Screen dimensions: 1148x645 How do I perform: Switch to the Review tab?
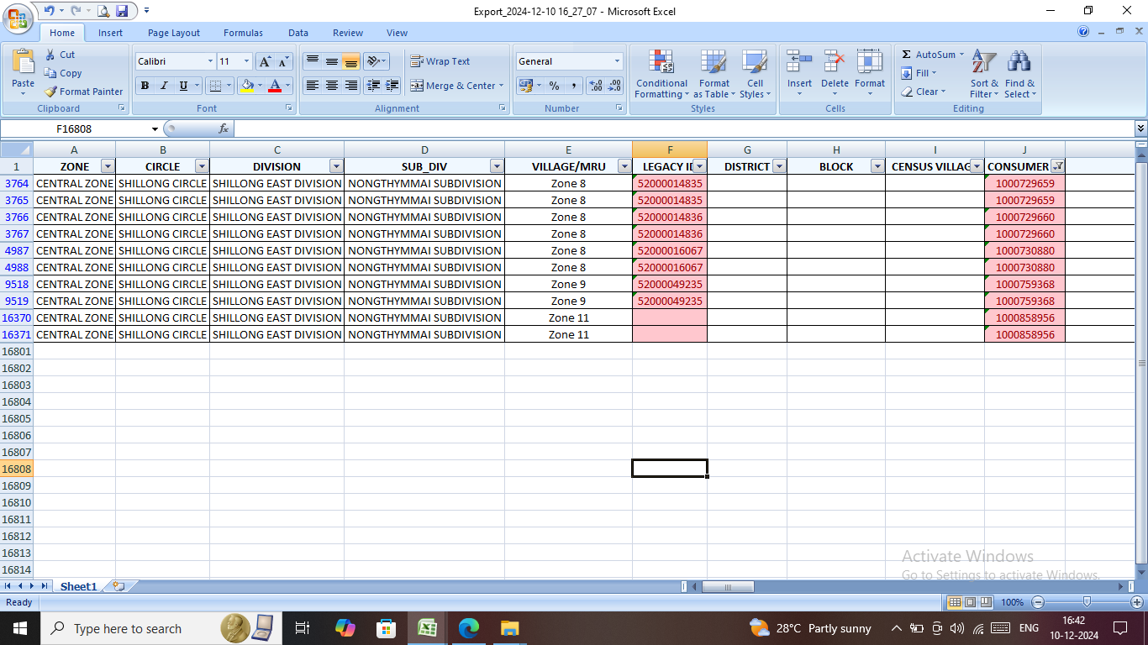click(348, 33)
